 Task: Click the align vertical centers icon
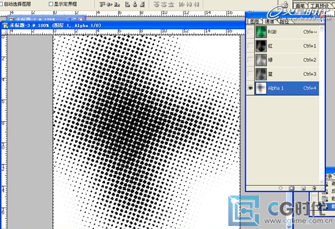coord(110,4)
